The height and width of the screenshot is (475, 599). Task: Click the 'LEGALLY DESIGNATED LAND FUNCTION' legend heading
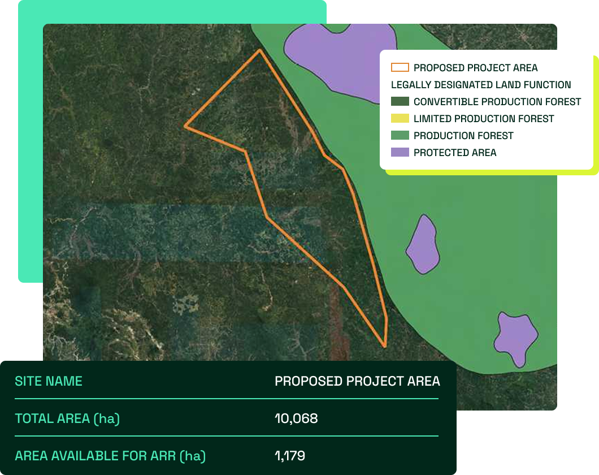tap(481, 84)
